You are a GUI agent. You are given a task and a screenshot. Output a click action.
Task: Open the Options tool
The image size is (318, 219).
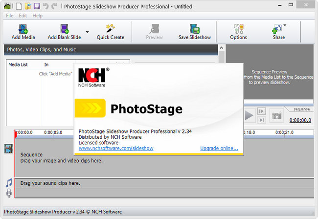[x=238, y=32]
